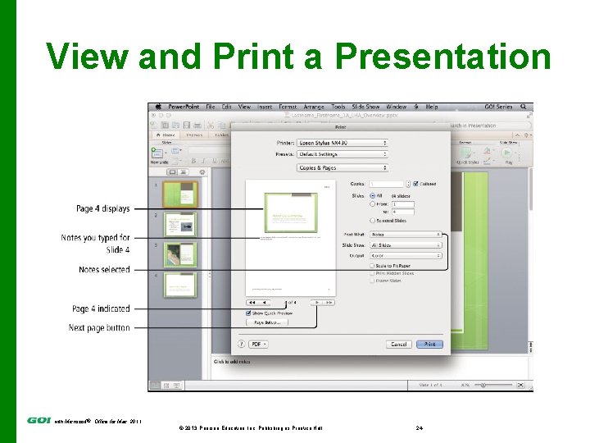Open the Copies & Pages dropdown
The width and height of the screenshot is (590, 443).
[343, 167]
